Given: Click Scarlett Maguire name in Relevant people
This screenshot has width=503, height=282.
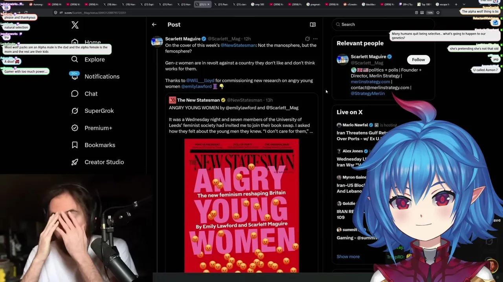Looking at the screenshot, I should 368,57.
